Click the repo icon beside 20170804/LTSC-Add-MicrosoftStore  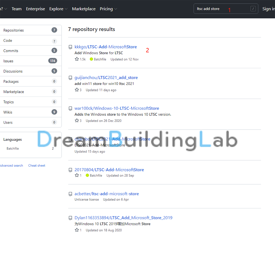(x=70, y=170)
